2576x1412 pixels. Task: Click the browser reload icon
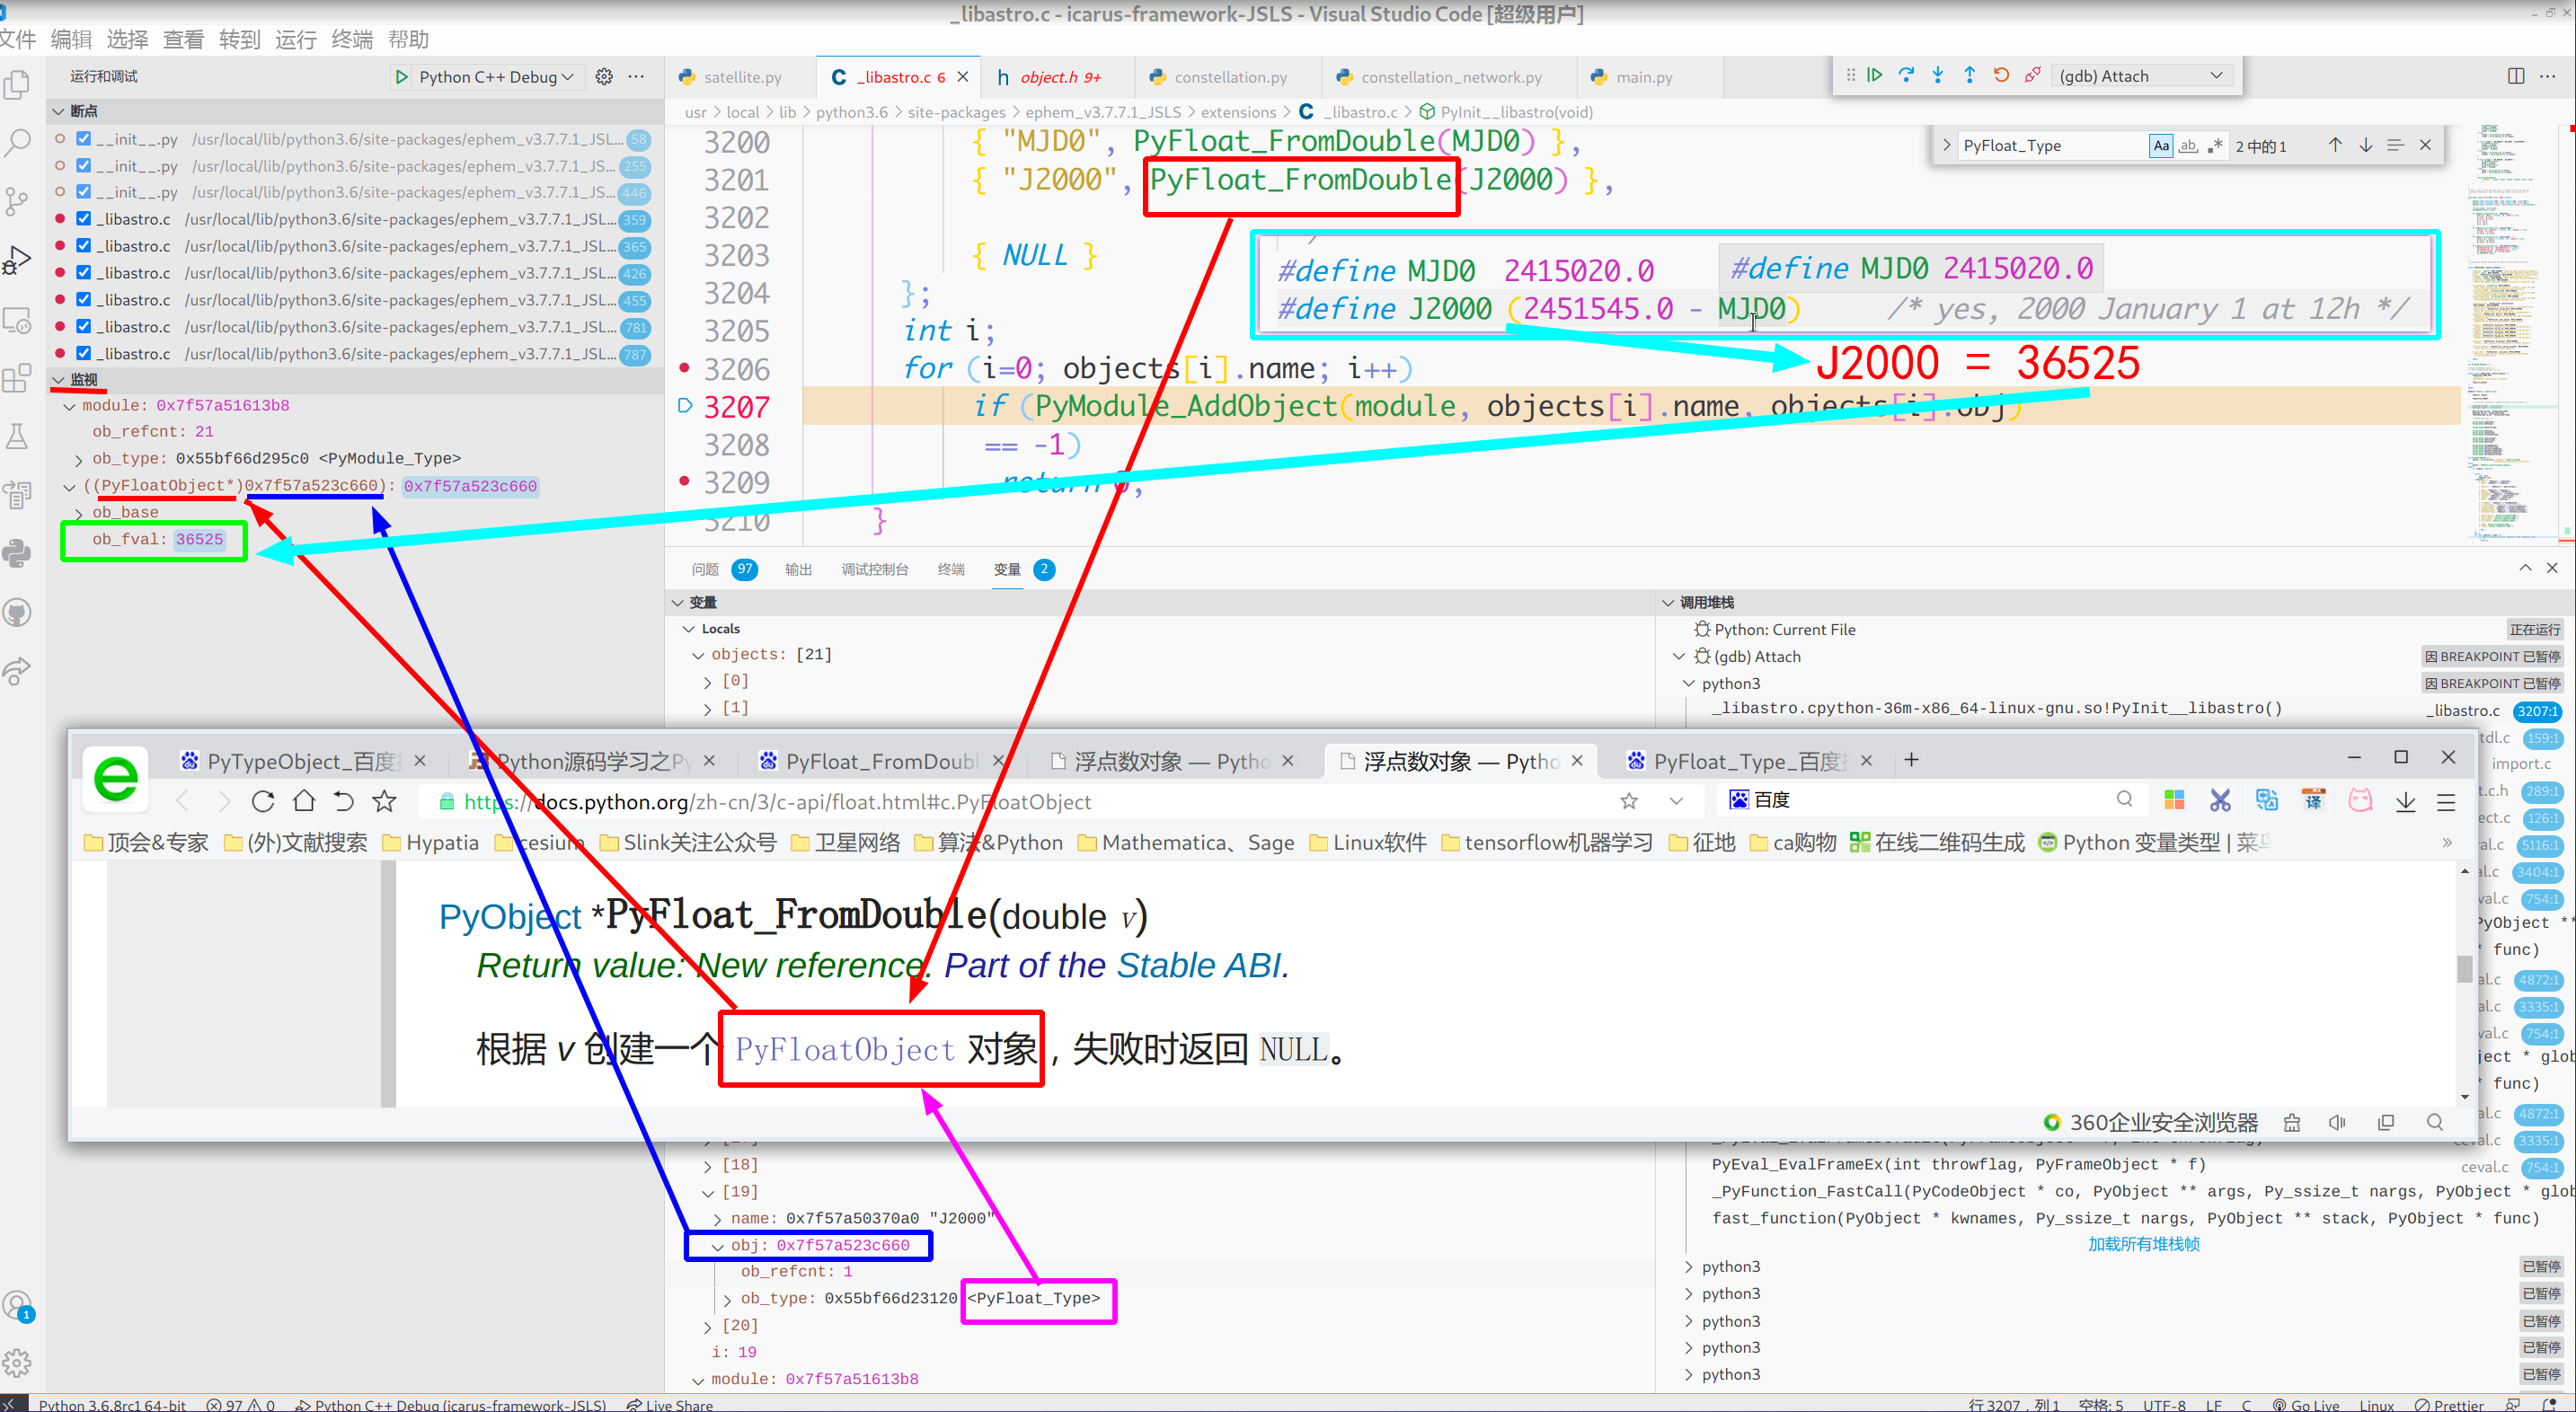tap(263, 802)
